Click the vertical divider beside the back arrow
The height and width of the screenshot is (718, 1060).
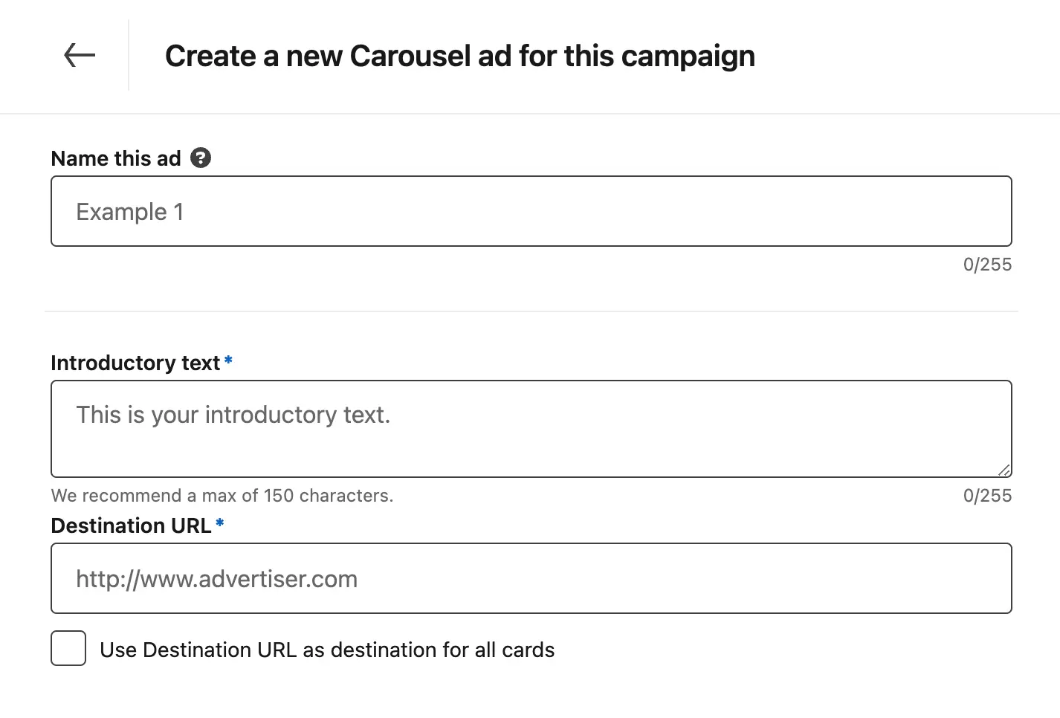click(x=129, y=56)
